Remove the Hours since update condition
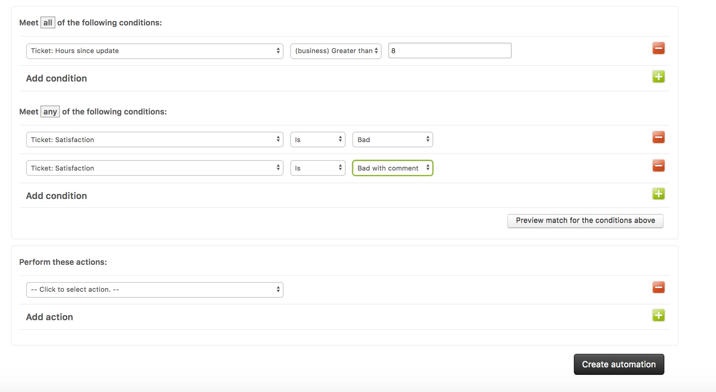Screen dimensions: 716x392 [658, 49]
